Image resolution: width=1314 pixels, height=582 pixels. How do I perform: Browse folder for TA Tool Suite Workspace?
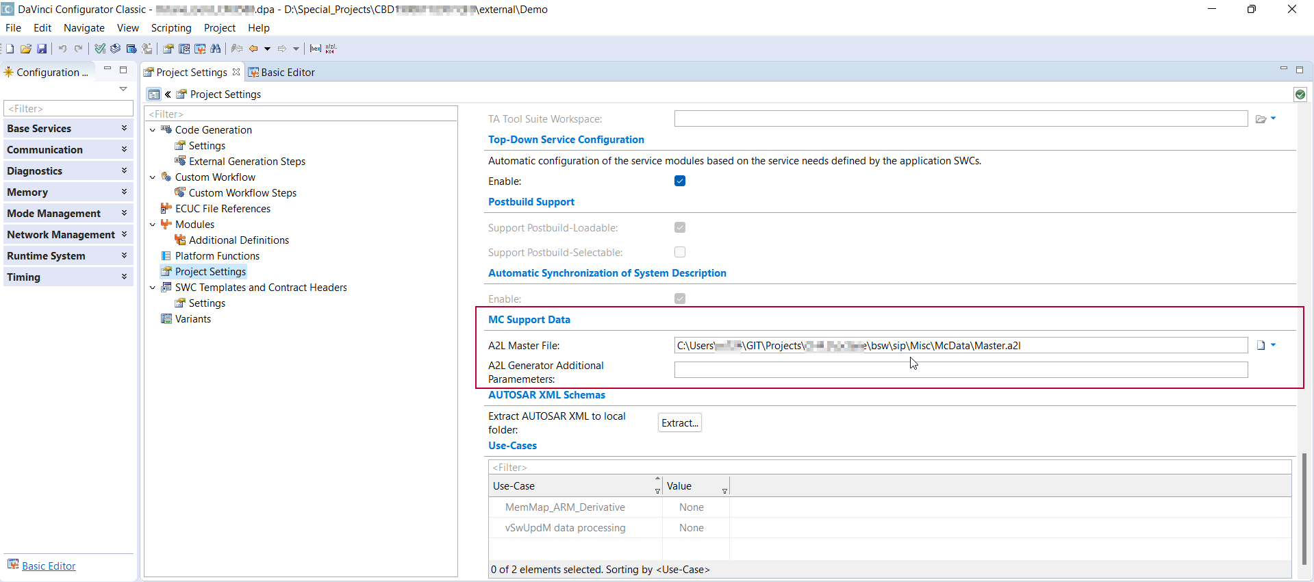pos(1261,119)
